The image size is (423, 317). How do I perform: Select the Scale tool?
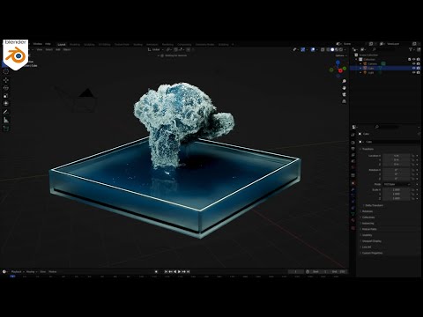(6, 96)
